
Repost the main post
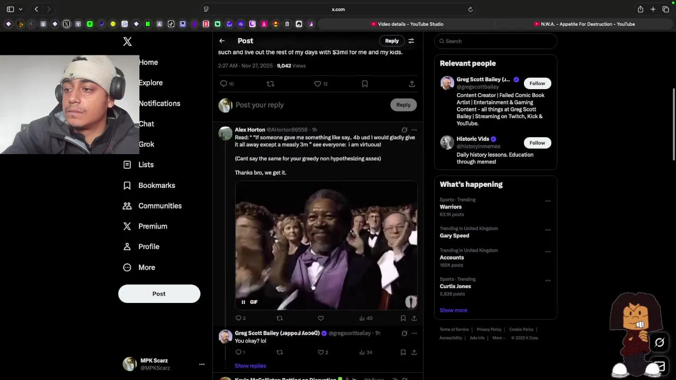pos(270,83)
